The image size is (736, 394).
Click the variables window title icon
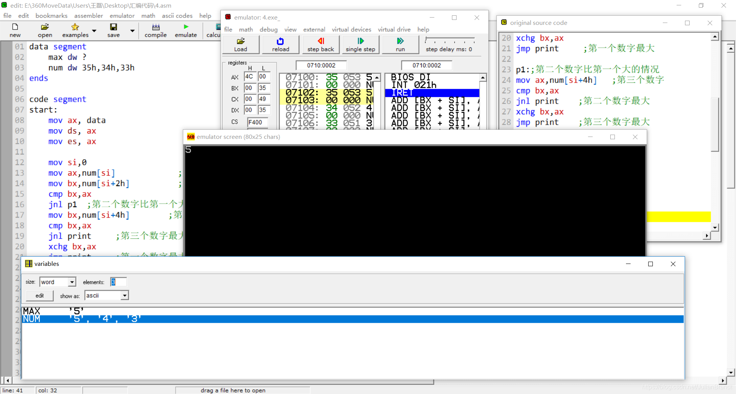(x=29, y=264)
